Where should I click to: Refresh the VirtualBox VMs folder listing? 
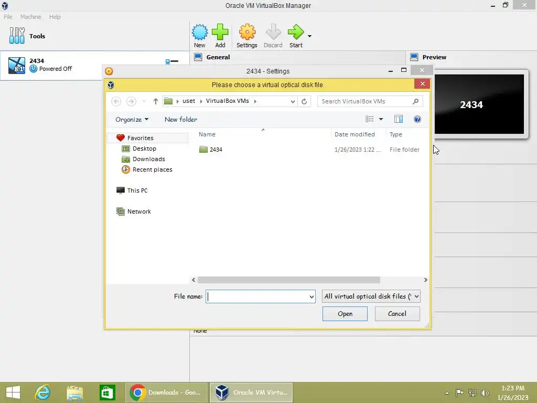click(x=304, y=101)
